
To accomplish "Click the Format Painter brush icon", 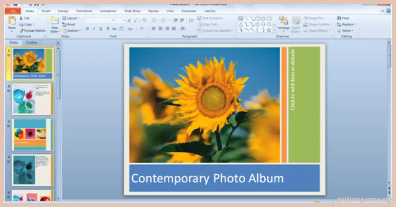I will (x=21, y=31).
